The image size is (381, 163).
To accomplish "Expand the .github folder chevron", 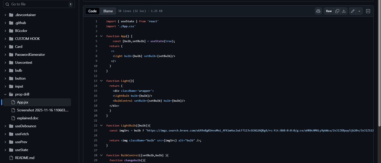I will point(5,23).
